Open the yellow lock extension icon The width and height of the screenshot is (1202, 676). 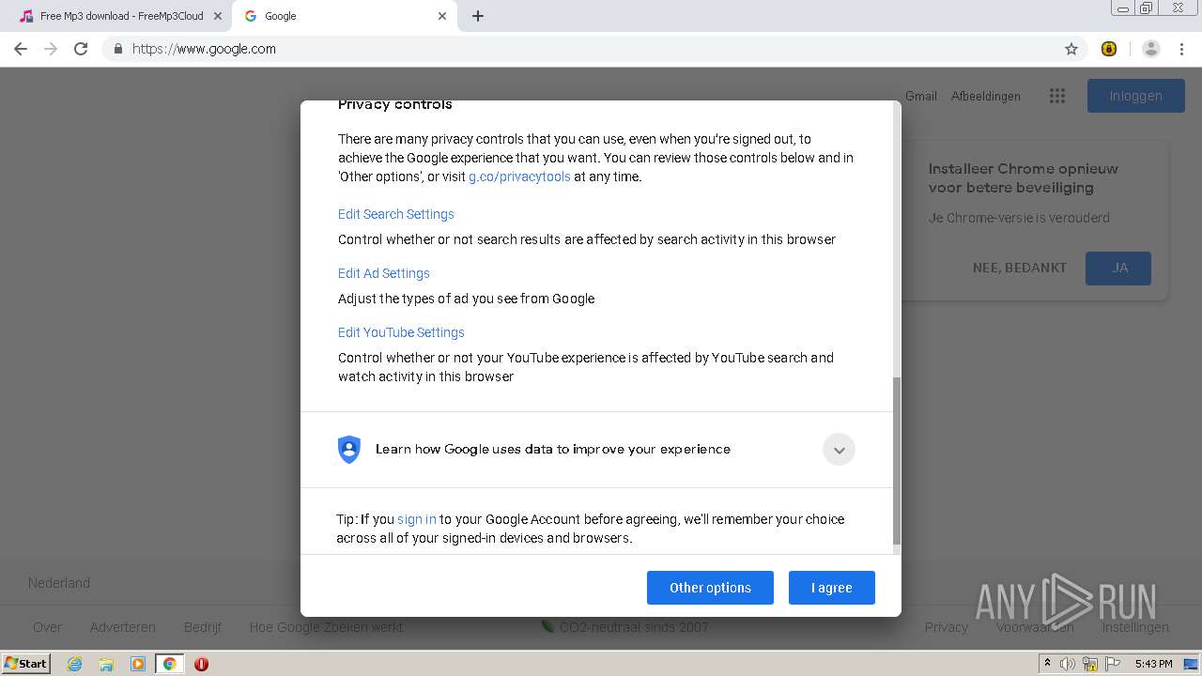click(x=1109, y=49)
